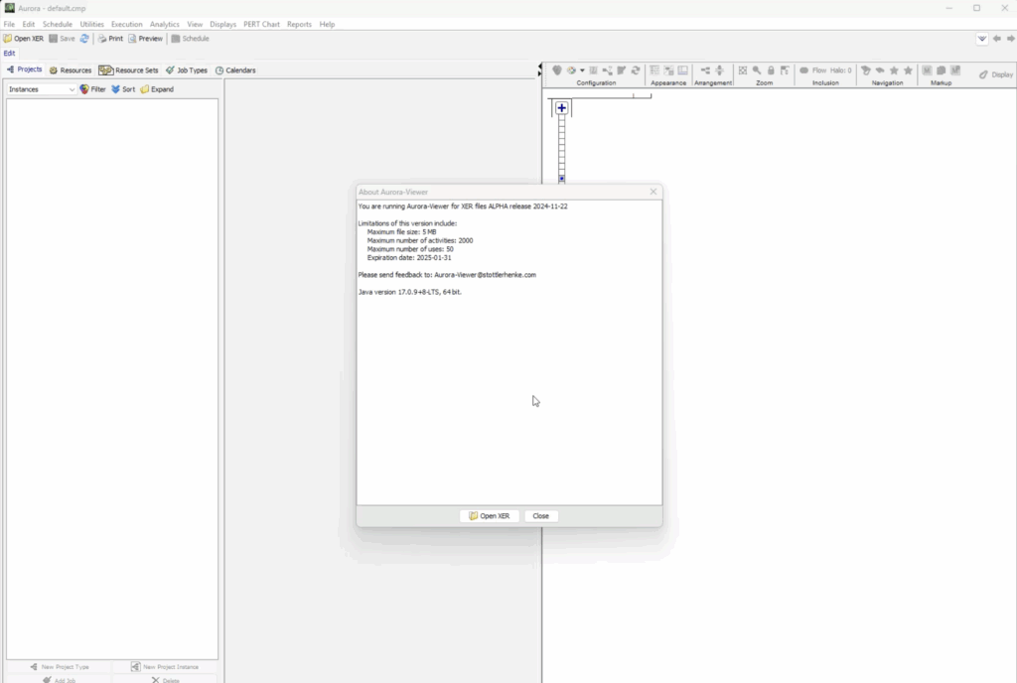1017x683 pixels.
Task: Click the lock icon in Zoom group
Action: coord(771,70)
